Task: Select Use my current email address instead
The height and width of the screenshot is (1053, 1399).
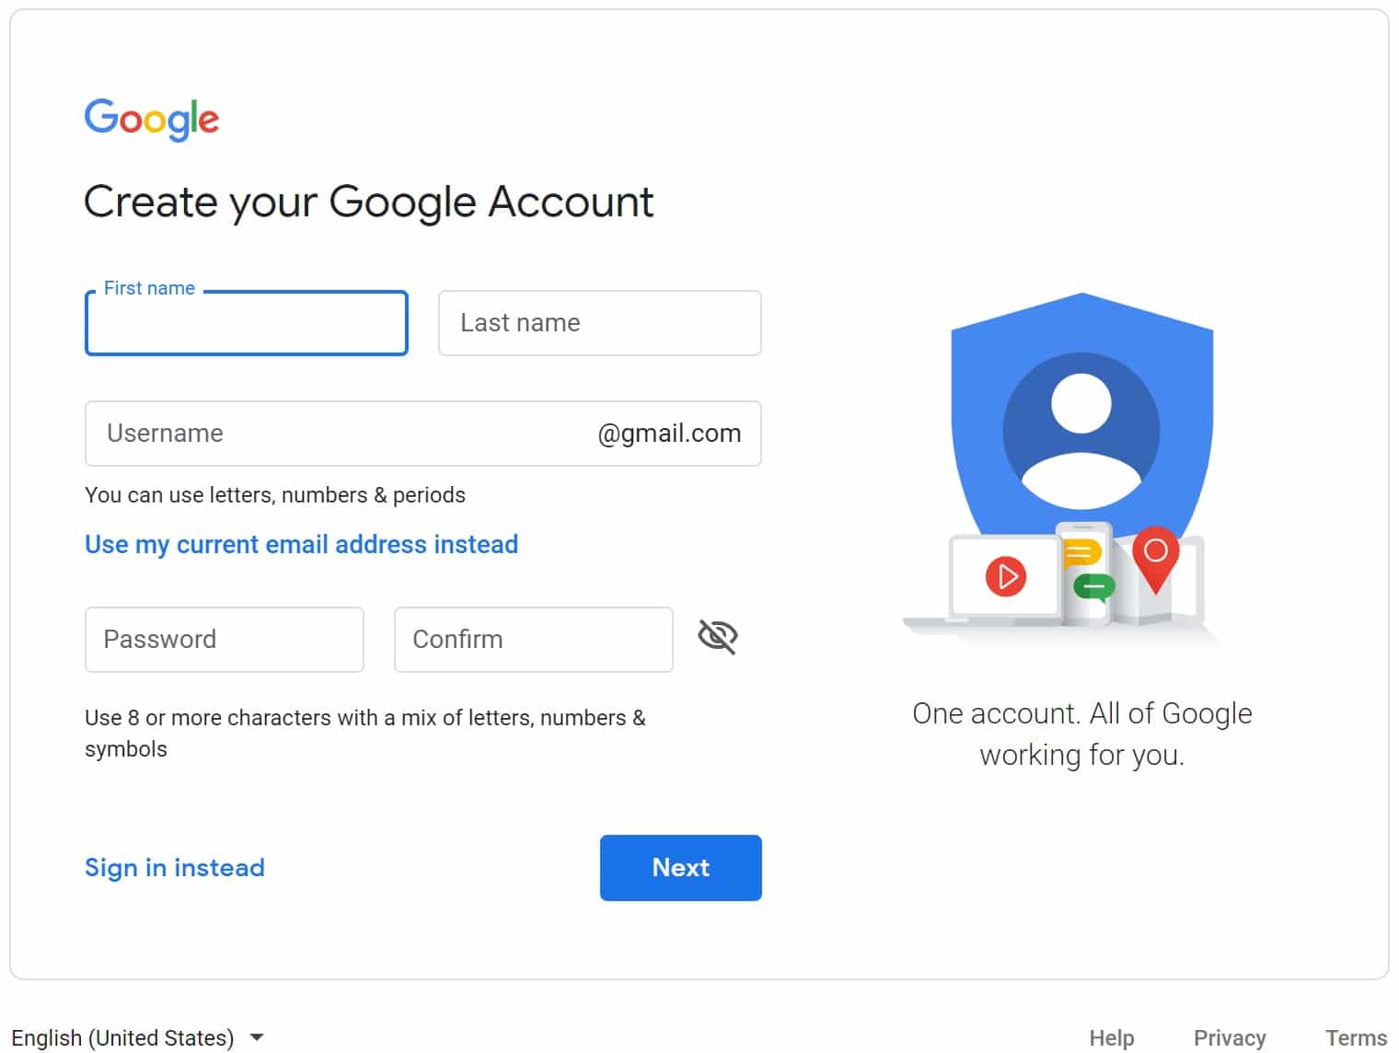Action: [301, 544]
